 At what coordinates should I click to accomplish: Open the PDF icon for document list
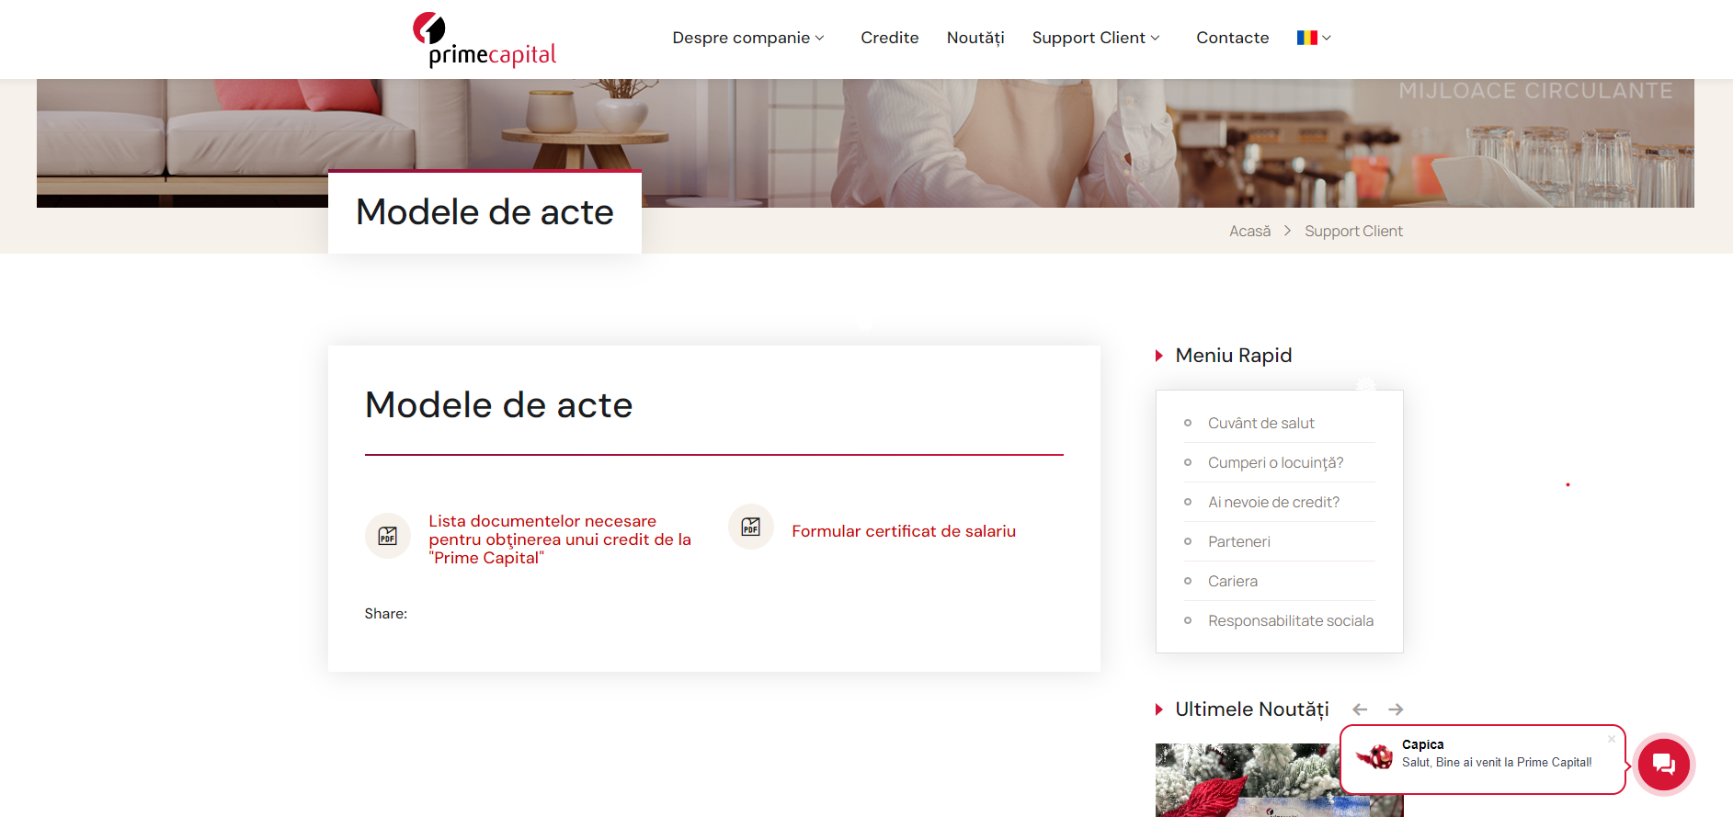tap(388, 536)
